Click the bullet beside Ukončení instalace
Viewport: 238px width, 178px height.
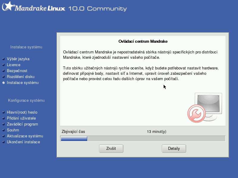point(4,142)
